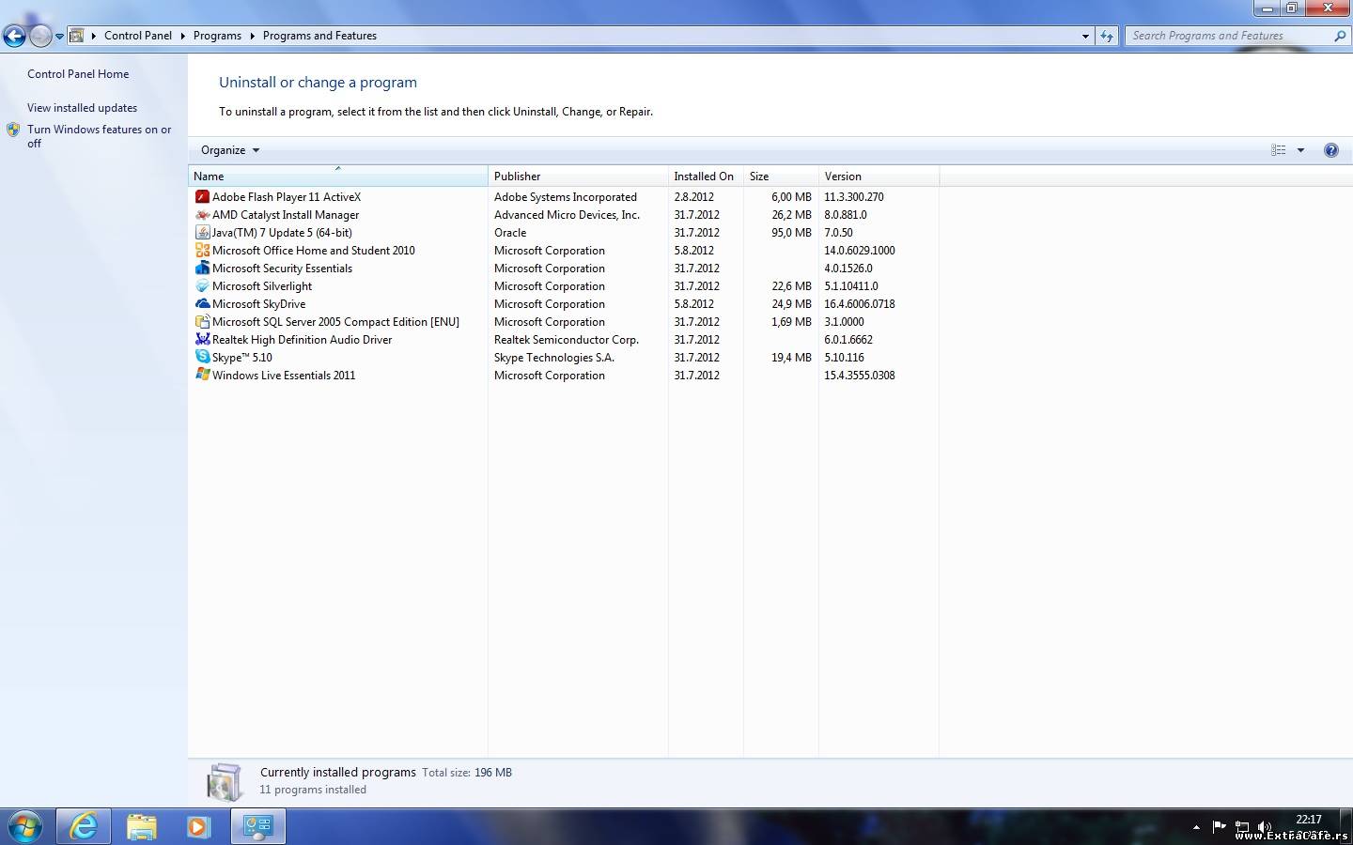1353x845 pixels.
Task: Click the Oracle publisher cell
Action: point(510,233)
